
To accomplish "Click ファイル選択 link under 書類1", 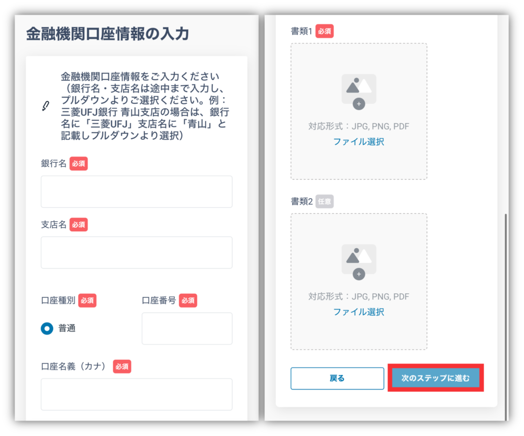I will tap(359, 142).
